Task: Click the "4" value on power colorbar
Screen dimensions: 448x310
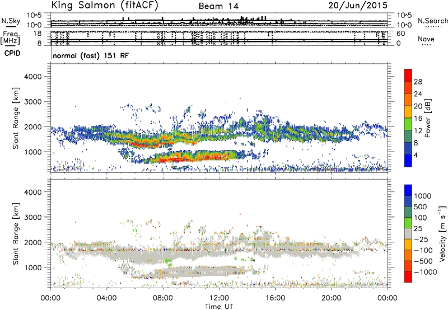Action: tap(416, 155)
